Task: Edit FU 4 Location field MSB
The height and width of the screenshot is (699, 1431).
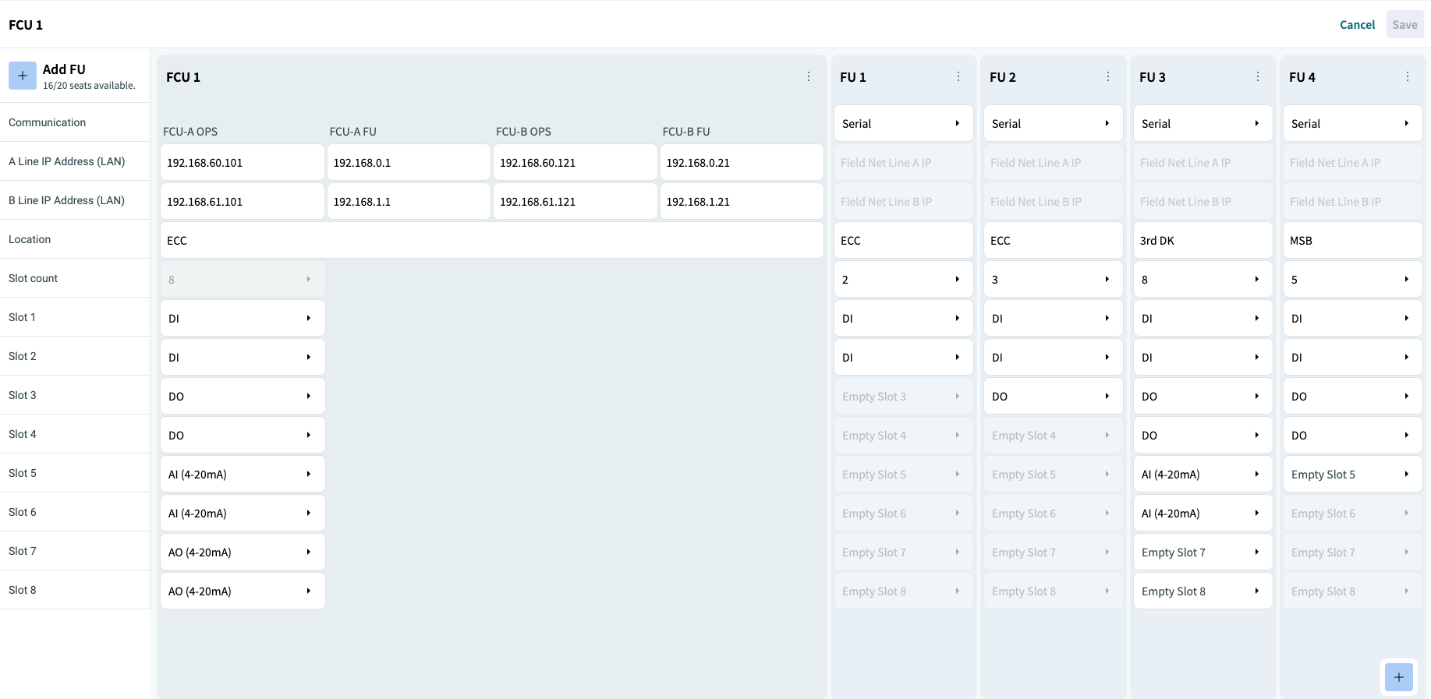Action: pyautogui.click(x=1352, y=240)
